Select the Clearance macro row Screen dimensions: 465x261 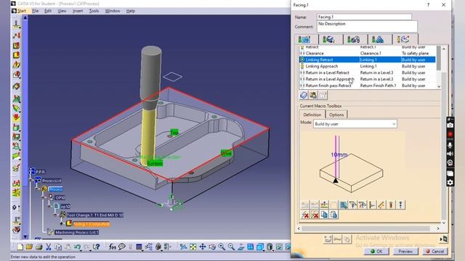coord(367,53)
